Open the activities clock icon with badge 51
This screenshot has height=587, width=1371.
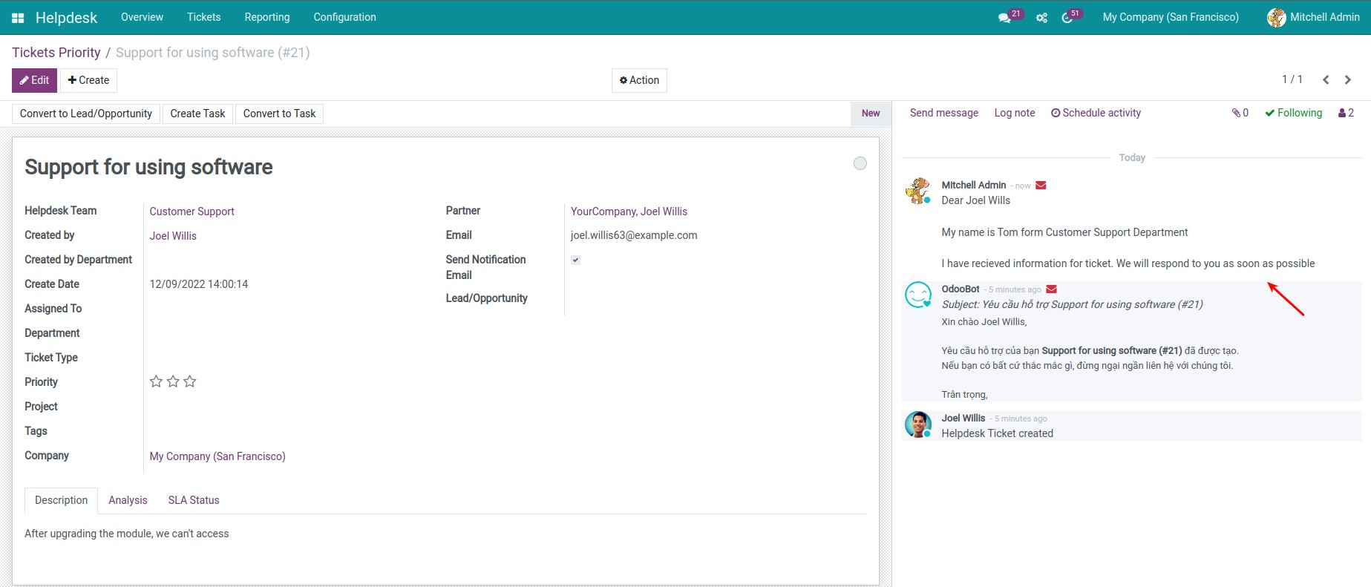[1067, 18]
